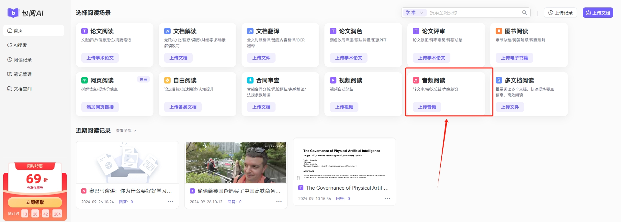Click 上传学术论文 under 论文阅读

(x=100, y=58)
